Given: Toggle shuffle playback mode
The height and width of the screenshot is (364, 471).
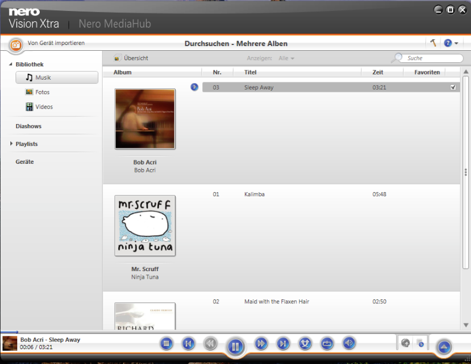Looking at the screenshot, I should point(305,344).
